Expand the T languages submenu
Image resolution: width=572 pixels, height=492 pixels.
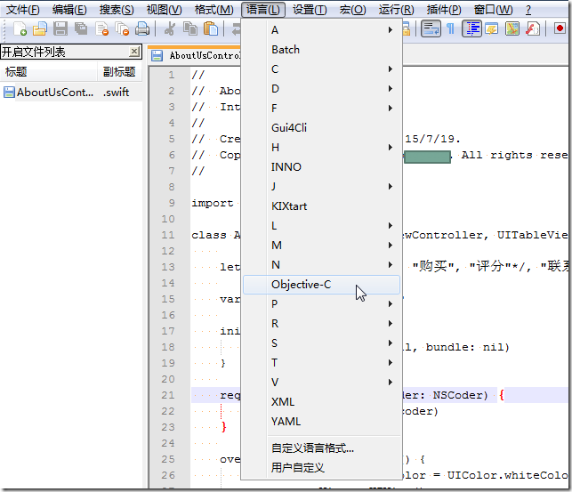click(x=321, y=362)
